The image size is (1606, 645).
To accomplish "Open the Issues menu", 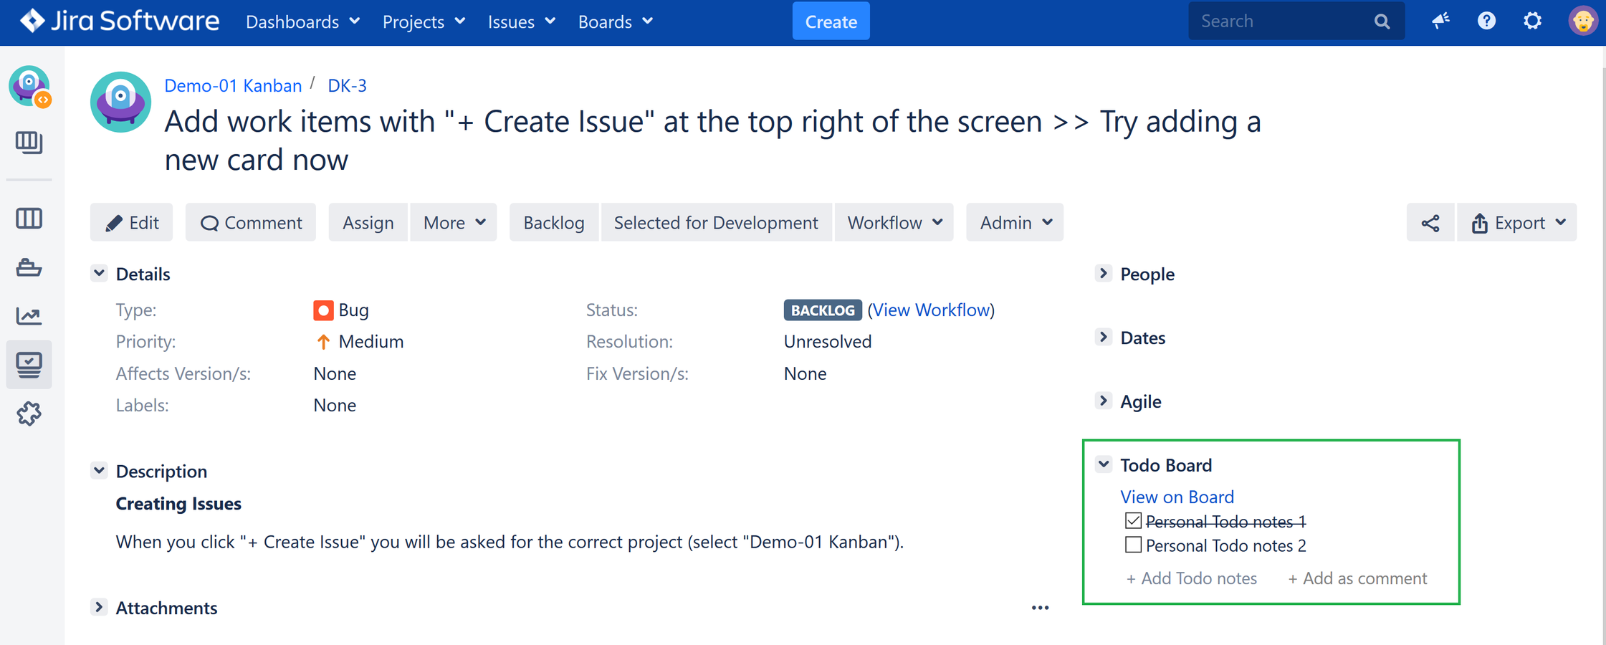I will coord(521,21).
